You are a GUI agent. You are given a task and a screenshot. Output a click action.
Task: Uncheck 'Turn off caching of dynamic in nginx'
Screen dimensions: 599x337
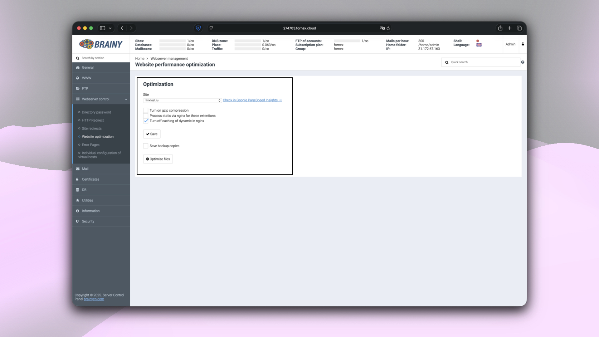coord(145,121)
